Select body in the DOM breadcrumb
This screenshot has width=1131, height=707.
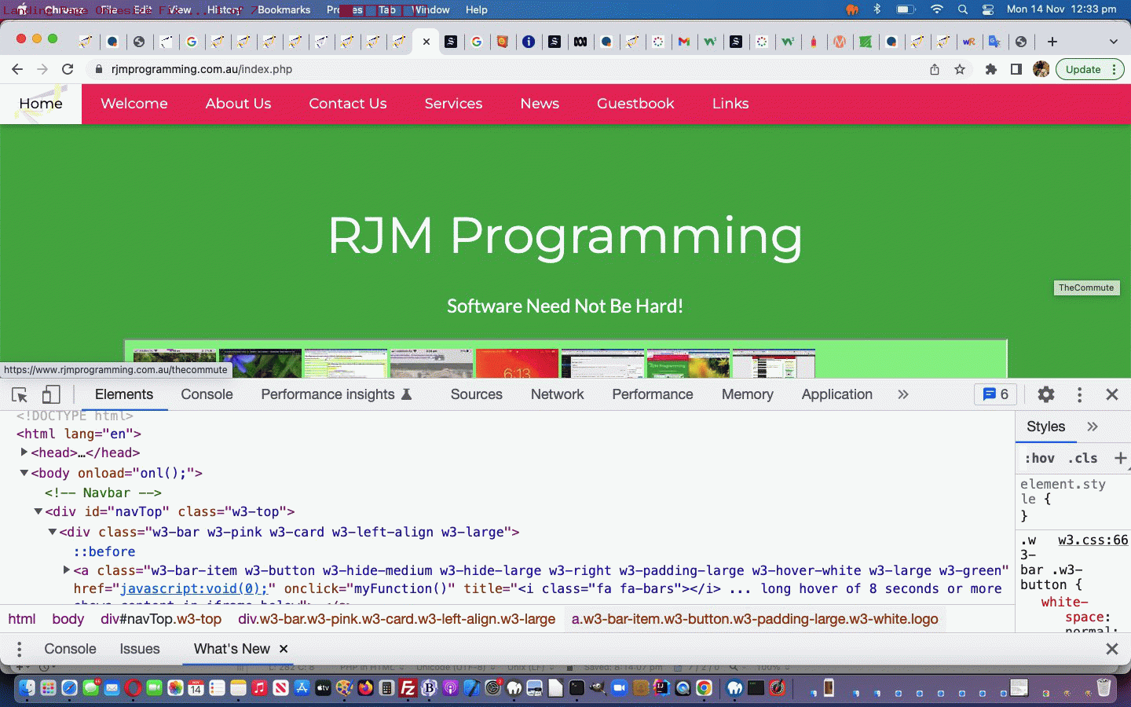pos(68,619)
